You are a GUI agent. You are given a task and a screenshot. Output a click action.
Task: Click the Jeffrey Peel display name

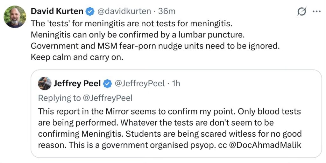77,84
